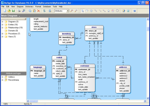The height and width of the screenshot is (106, 150).
Task: Expand the Recordstamp attribute package
Action: 2,80
